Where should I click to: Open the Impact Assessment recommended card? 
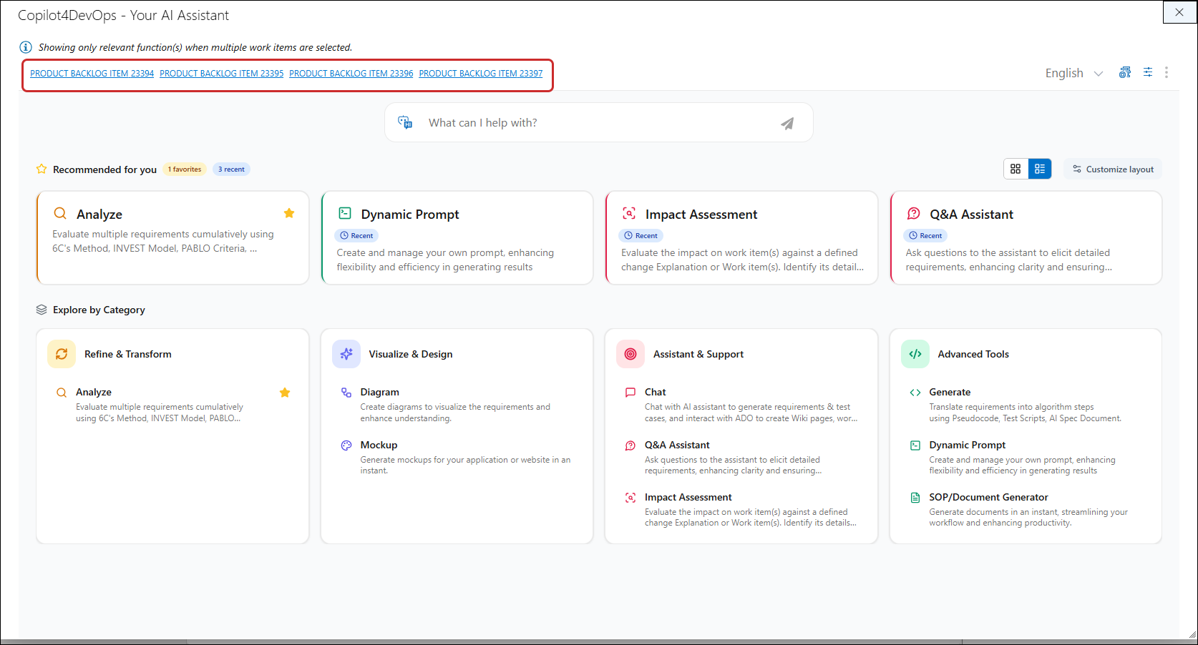[x=741, y=237]
